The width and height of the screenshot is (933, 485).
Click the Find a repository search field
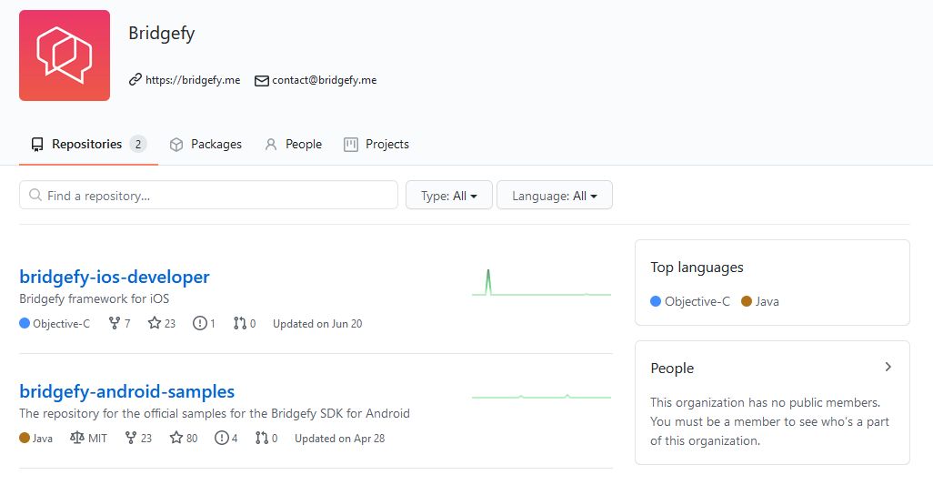point(208,196)
